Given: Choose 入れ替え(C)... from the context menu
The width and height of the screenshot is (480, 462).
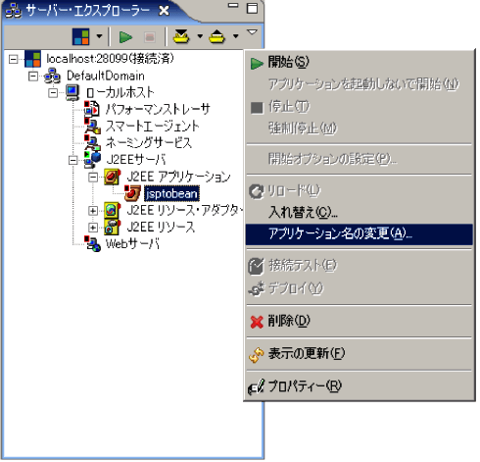Looking at the screenshot, I should click(x=360, y=213).
